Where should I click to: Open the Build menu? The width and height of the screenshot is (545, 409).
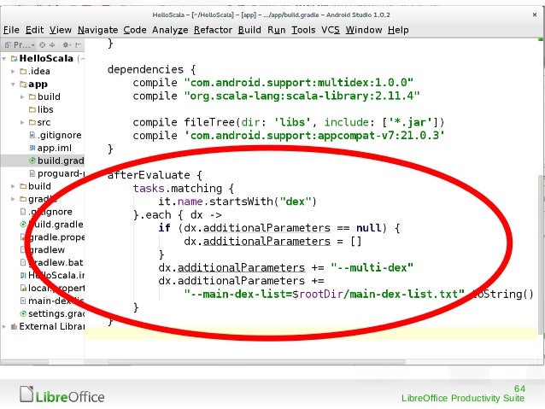coord(249,30)
